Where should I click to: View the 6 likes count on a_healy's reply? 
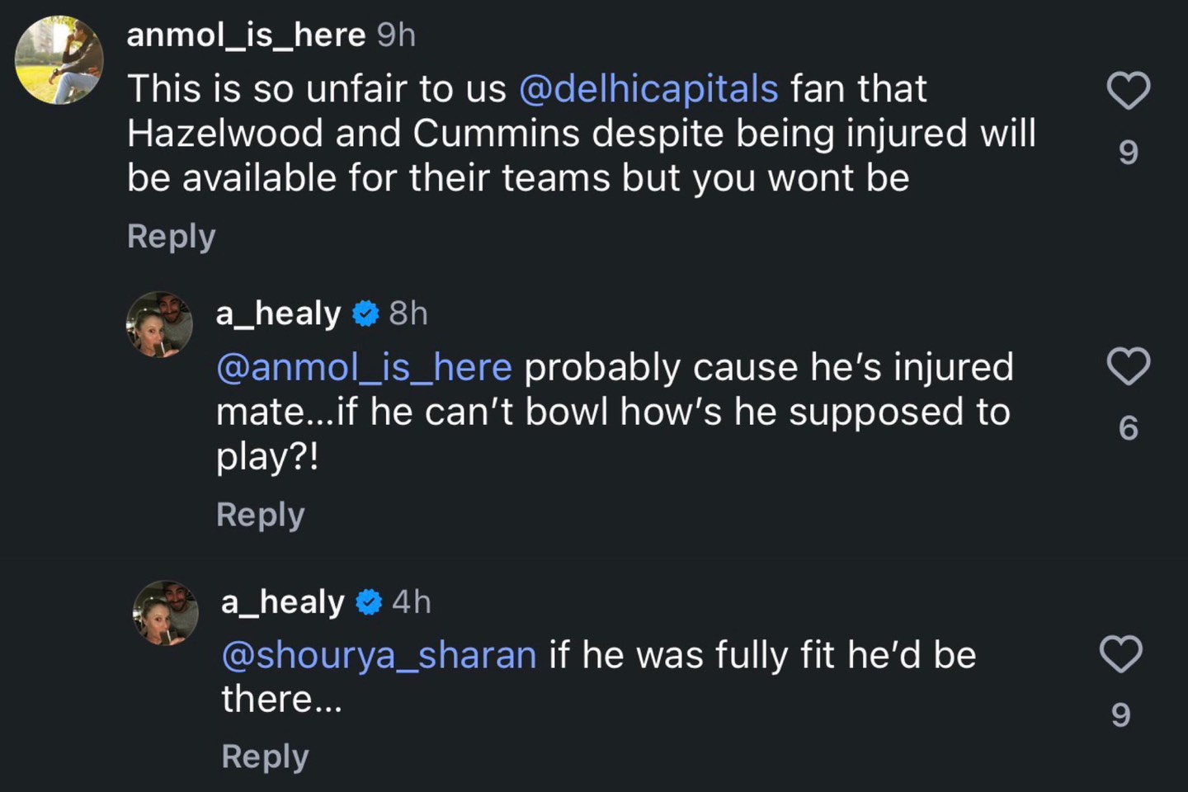pyautogui.click(x=1128, y=428)
